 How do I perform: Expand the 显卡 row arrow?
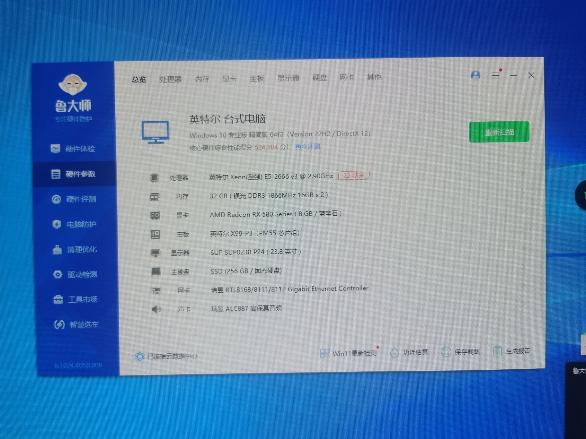(x=523, y=211)
